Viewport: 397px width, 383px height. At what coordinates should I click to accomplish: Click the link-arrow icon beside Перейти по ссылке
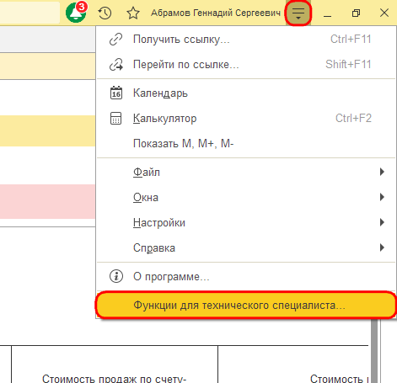click(116, 65)
